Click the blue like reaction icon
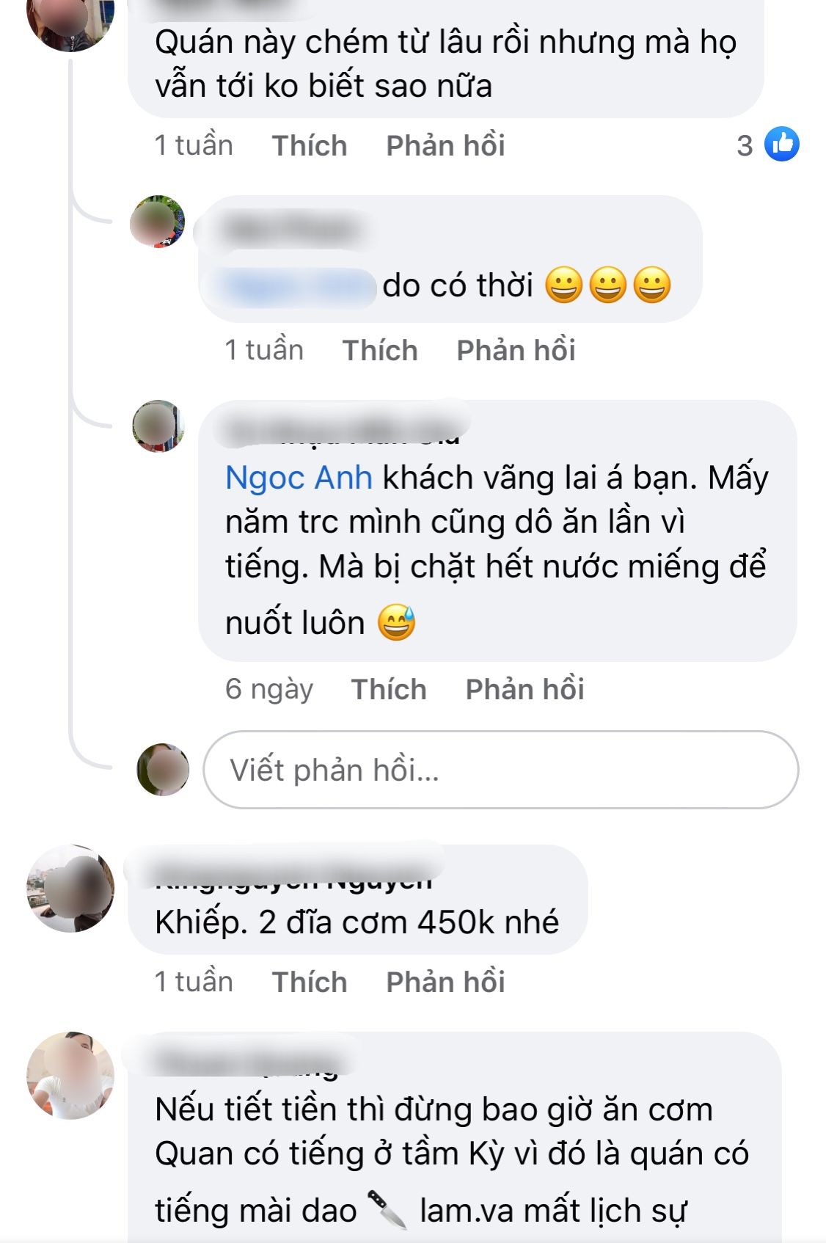Image resolution: width=826 pixels, height=1243 pixels. (781, 145)
